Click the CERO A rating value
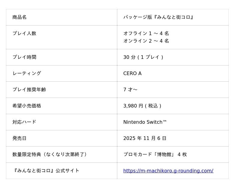Viewport: 240px width, 188px height. tap(132, 74)
